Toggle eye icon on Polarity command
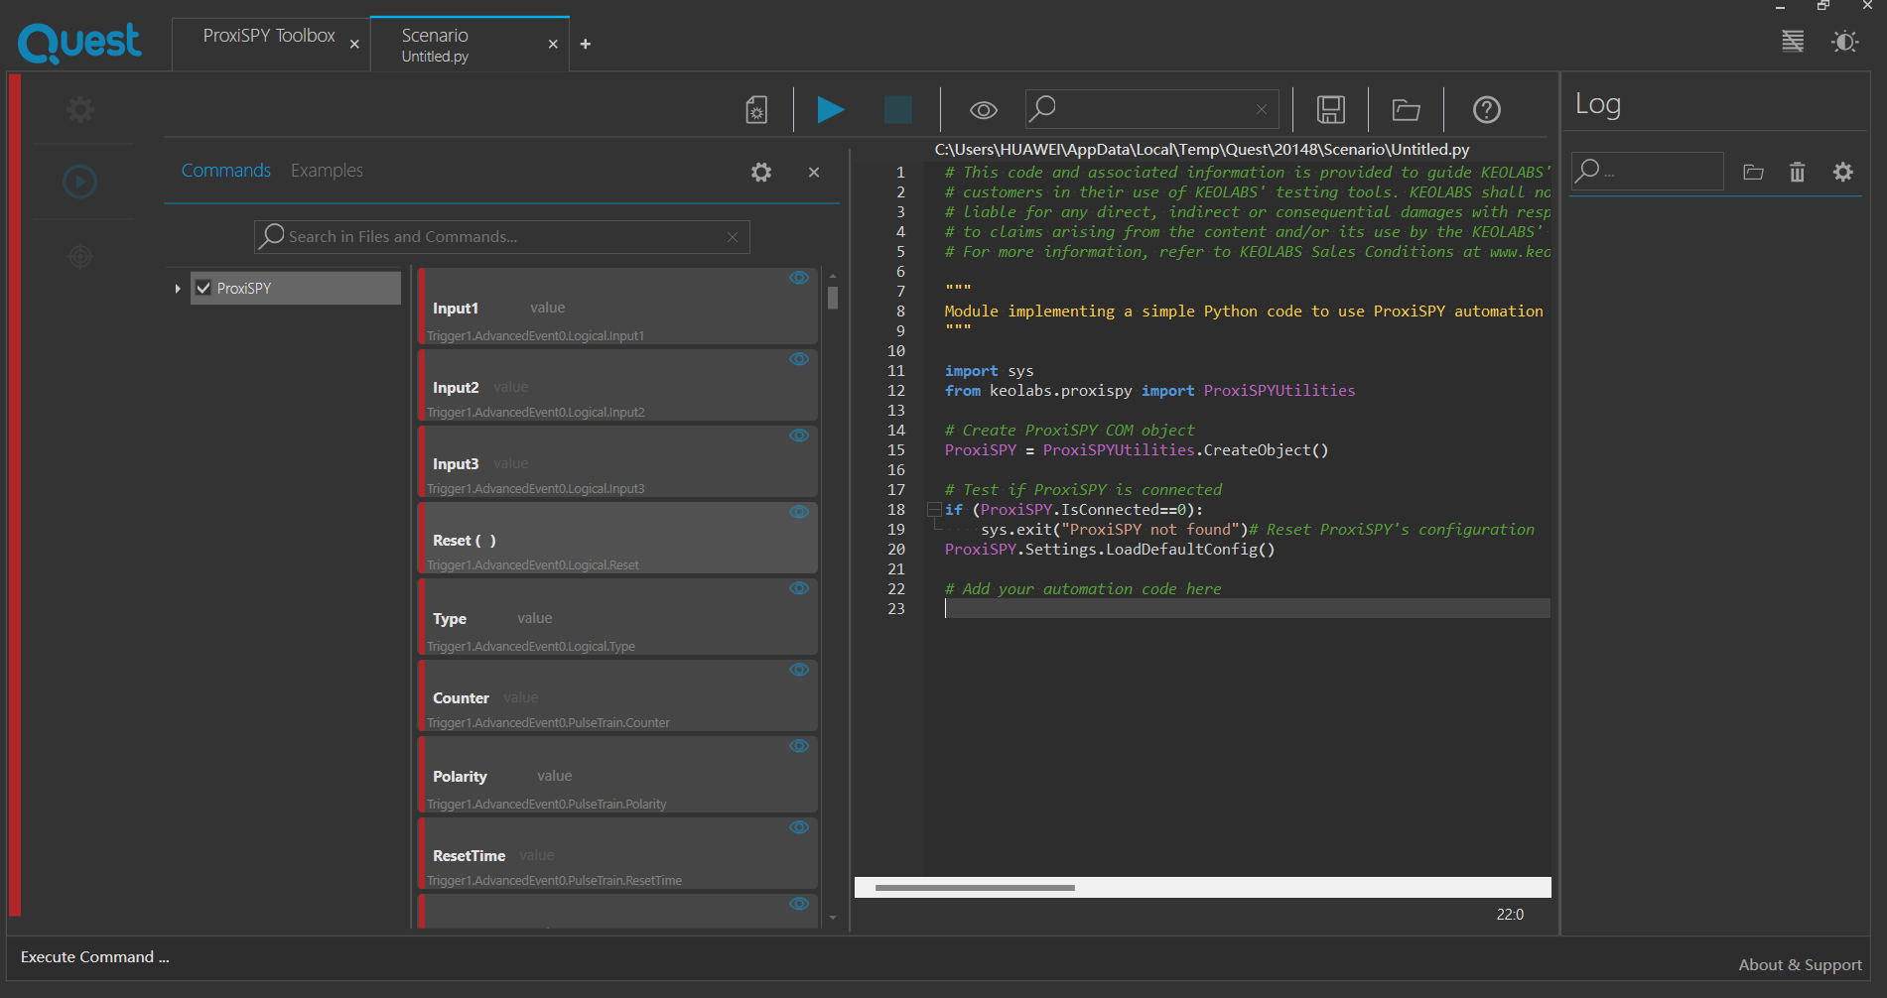The height and width of the screenshot is (998, 1887). point(798,746)
